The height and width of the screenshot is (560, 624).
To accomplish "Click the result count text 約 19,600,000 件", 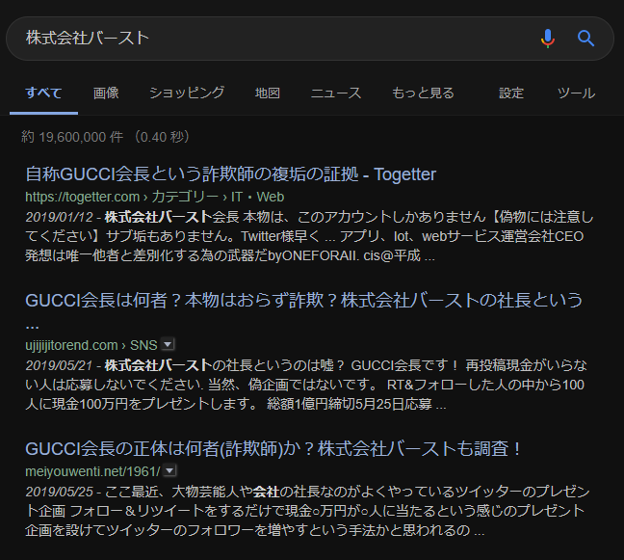I will (x=71, y=137).
